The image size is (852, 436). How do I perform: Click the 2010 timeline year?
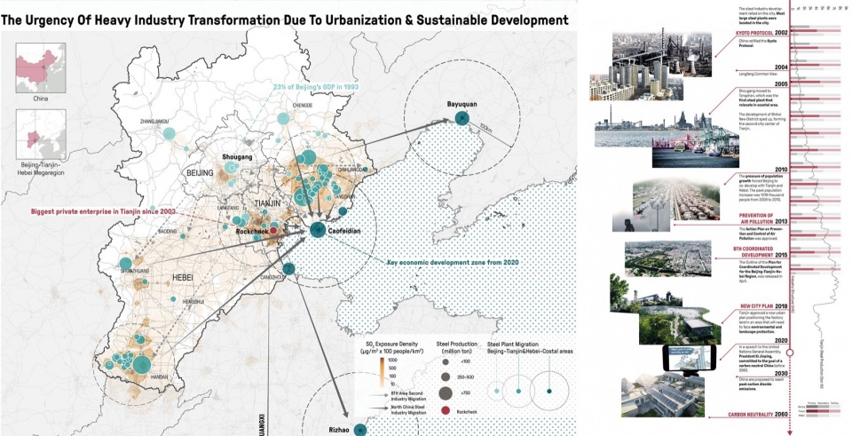click(781, 170)
